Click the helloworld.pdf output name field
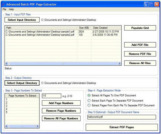161x134 pixels. 121,117
